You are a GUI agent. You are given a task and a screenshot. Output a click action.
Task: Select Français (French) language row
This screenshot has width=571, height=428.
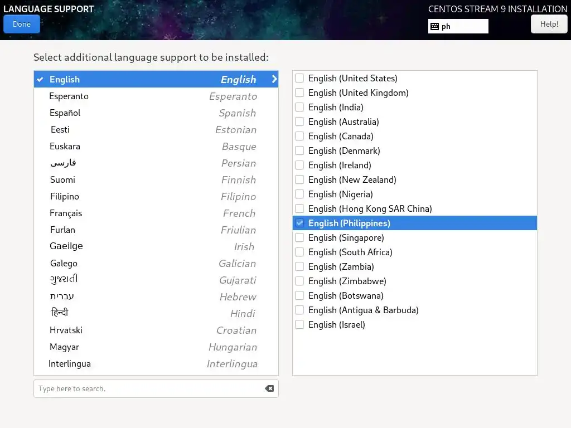[x=156, y=213]
